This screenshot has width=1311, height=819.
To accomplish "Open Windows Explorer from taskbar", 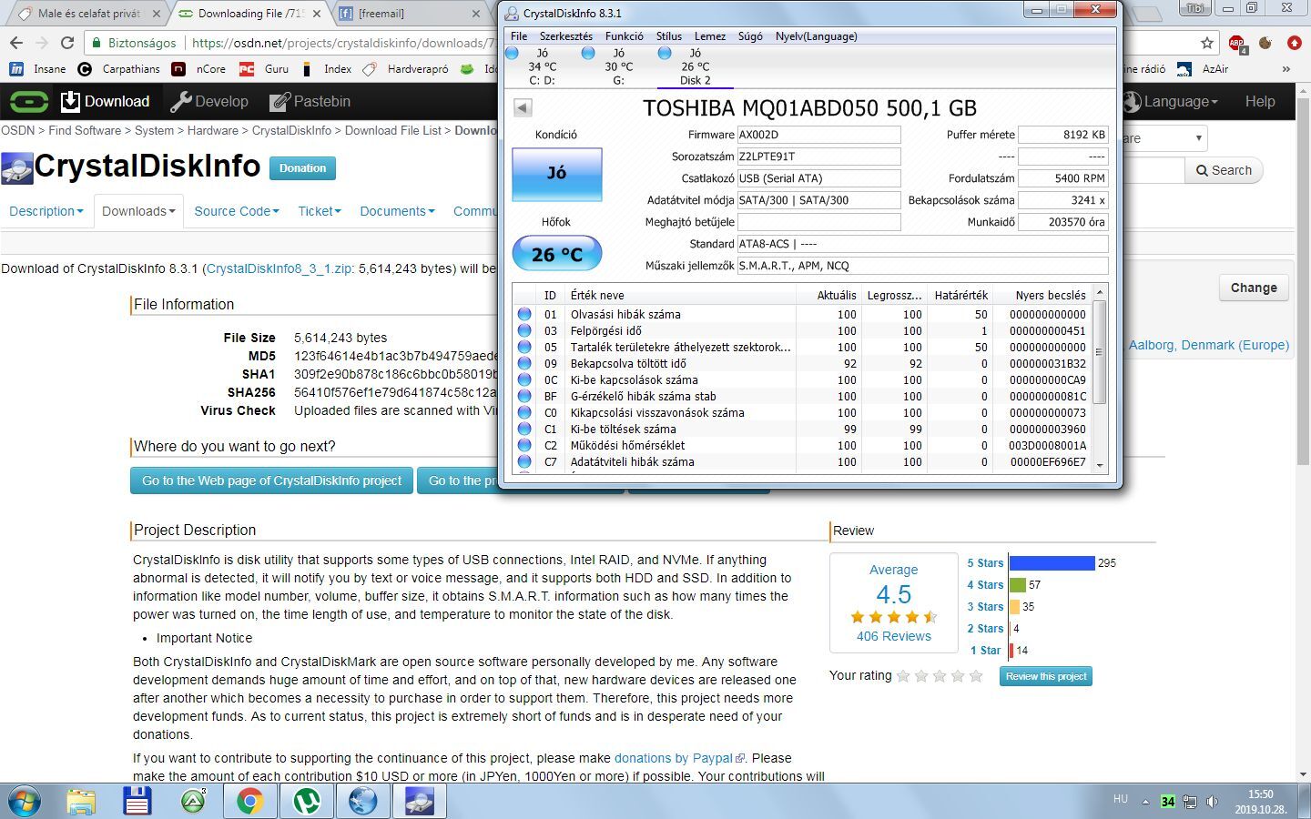I will coord(81,801).
